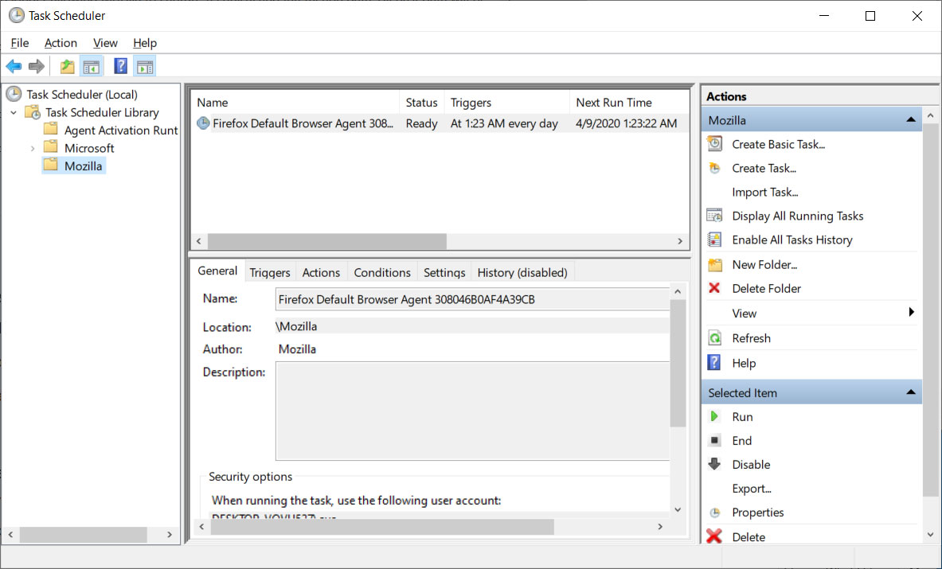Click the Back arrow toolbar icon

[x=14, y=66]
